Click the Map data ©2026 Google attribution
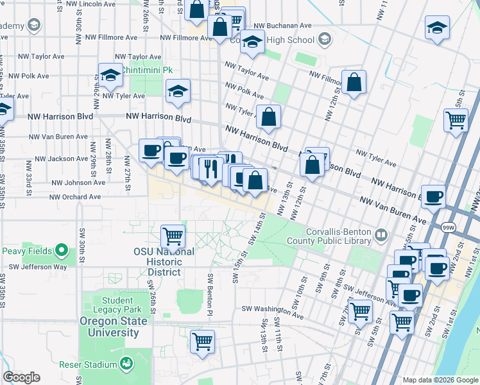This screenshot has height=385, width=480. click(x=440, y=381)
